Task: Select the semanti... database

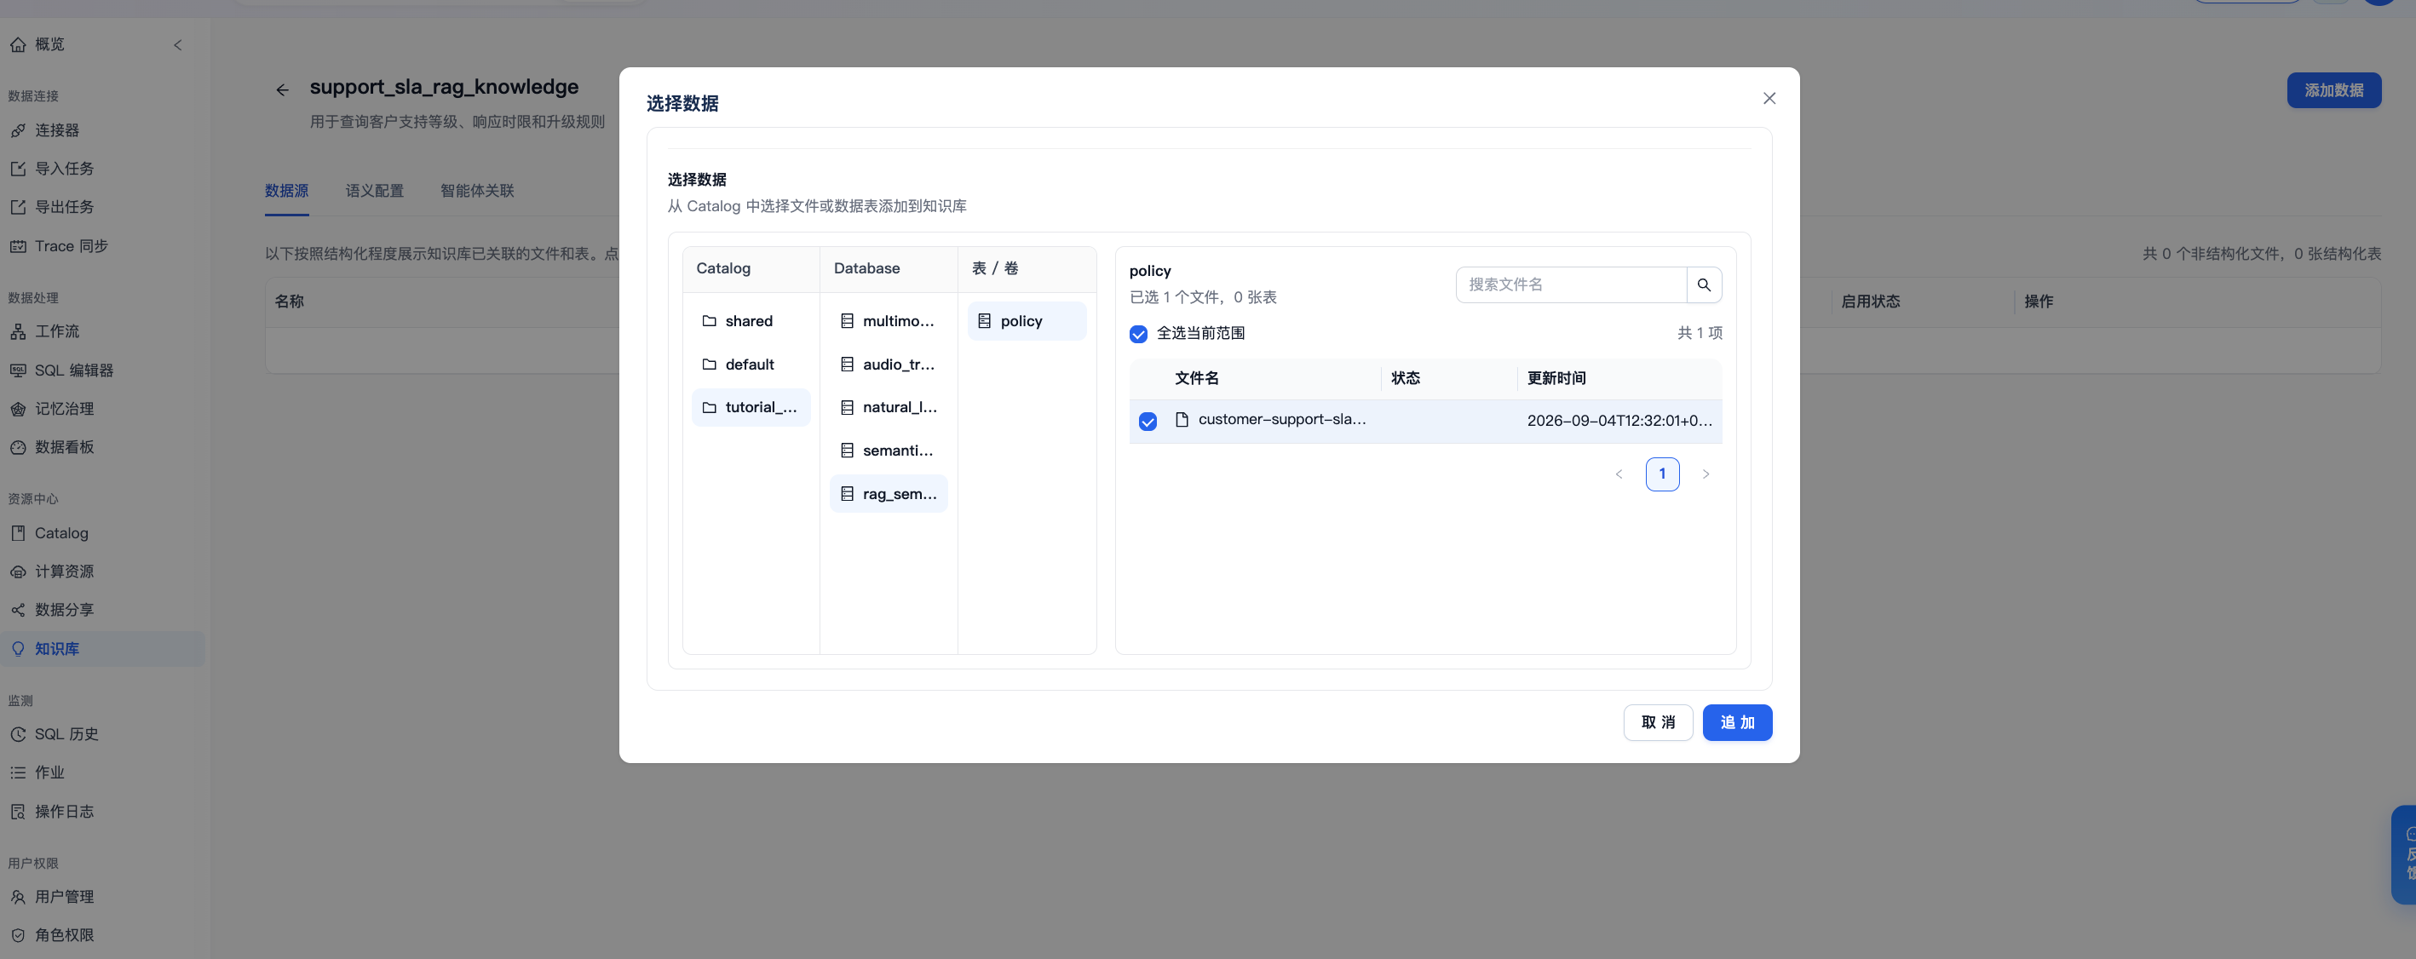Action: point(889,451)
